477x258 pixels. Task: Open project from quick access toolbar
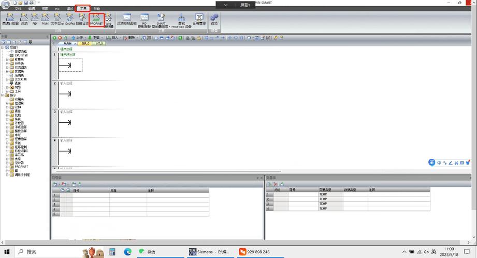tap(20, 3)
